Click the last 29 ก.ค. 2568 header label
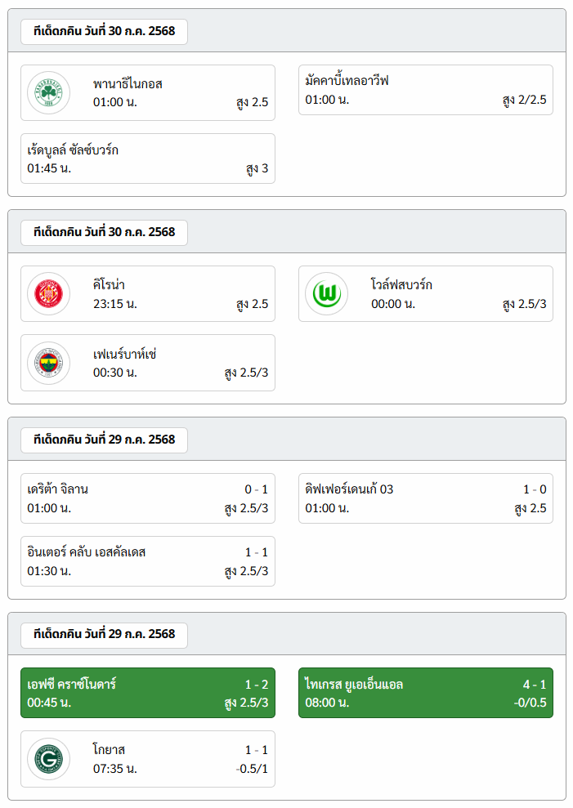573x808 pixels. click(x=104, y=634)
